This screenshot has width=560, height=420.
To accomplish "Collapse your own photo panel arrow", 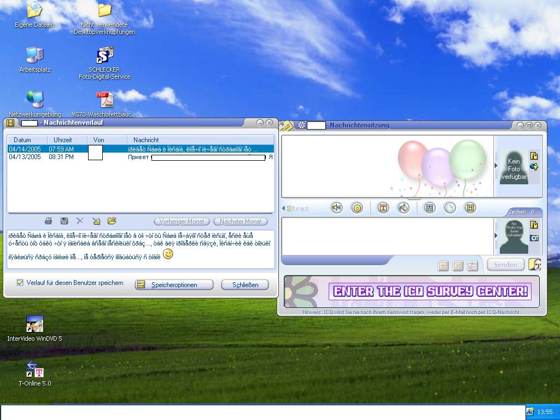I will [496, 236].
